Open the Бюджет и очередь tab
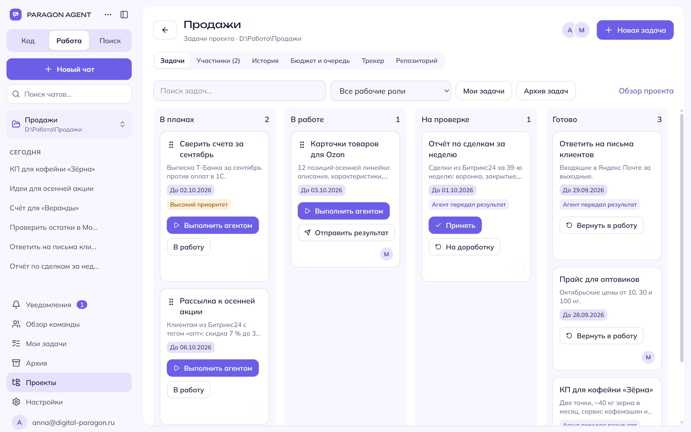 point(320,60)
